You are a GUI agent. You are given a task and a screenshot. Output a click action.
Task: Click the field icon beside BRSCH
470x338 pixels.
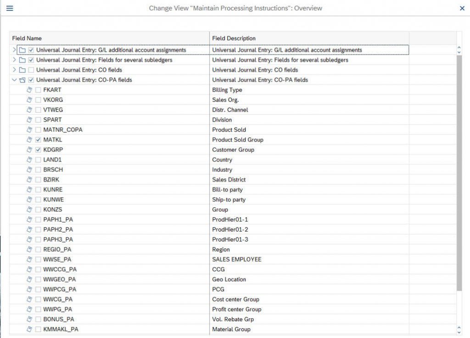[x=29, y=169]
